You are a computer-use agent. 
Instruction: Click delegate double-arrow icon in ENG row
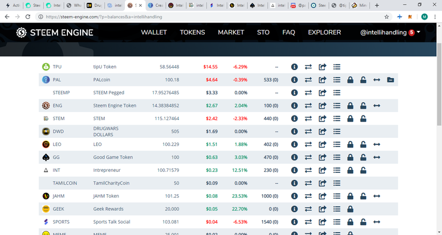tap(376, 106)
